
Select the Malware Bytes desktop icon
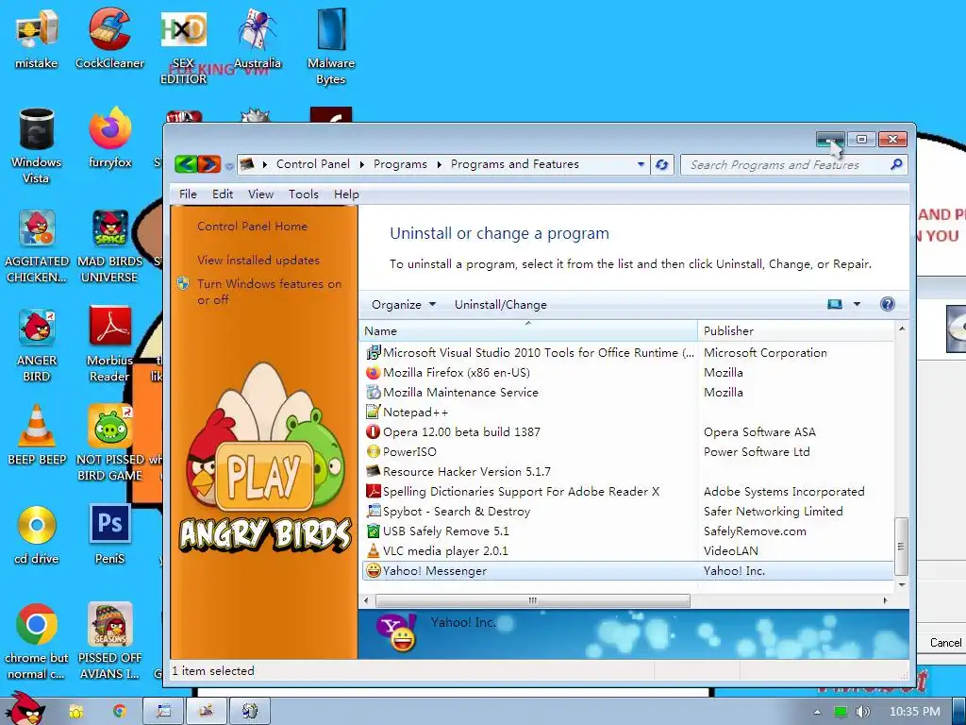point(331,46)
